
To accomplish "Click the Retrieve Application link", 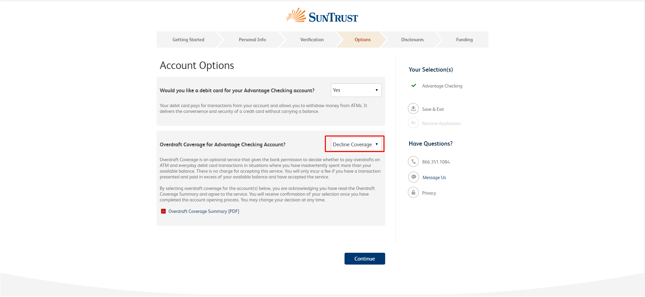I will (x=441, y=123).
